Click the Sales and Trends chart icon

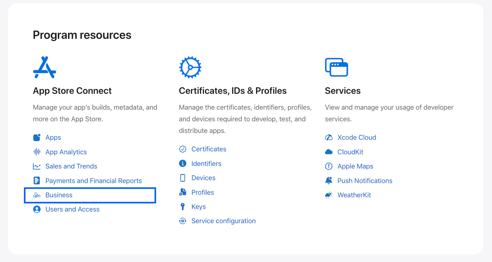pyautogui.click(x=37, y=166)
